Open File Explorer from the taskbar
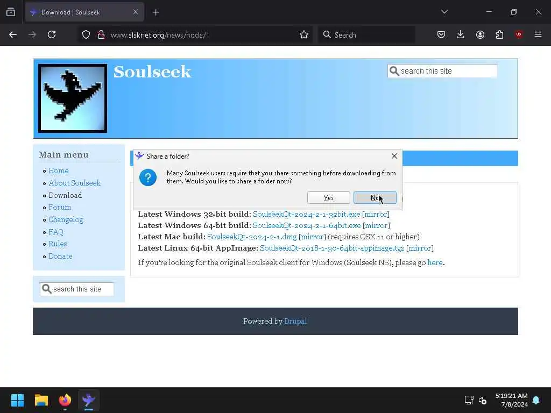This screenshot has width=551, height=413. coord(41,400)
